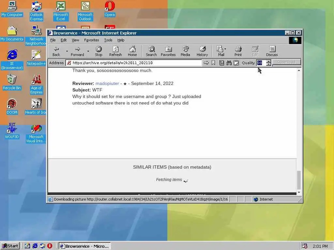Open Back button history dropdown arrow
334x250 pixels.
(67, 51)
